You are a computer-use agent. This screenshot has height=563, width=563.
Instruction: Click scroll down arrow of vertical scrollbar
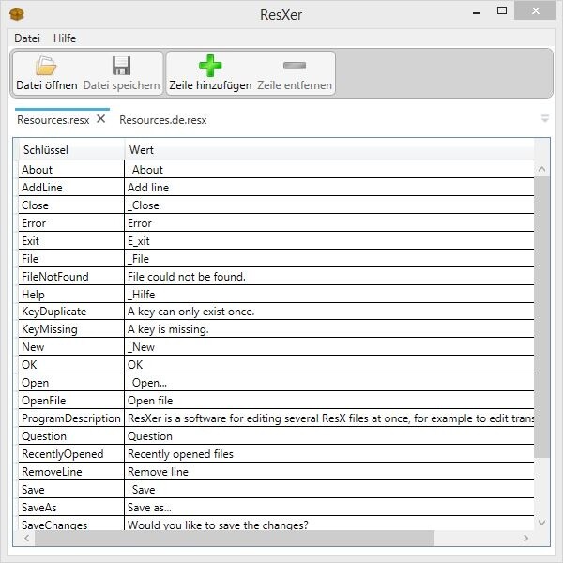[x=541, y=523]
